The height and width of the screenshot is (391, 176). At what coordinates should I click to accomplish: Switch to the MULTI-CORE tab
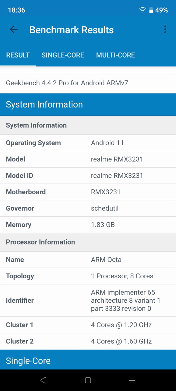115,55
